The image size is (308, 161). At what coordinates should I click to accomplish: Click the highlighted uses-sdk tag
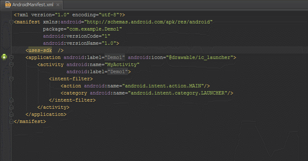[40, 50]
